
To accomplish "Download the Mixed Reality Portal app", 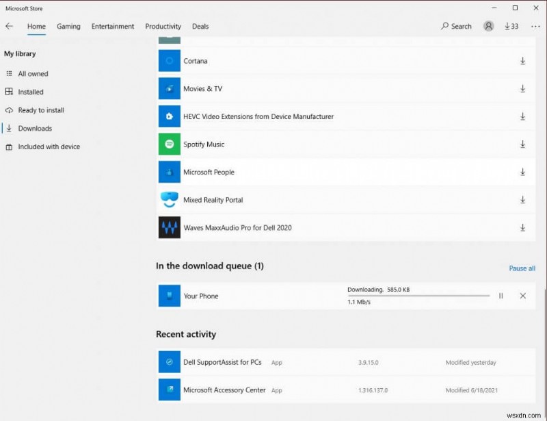I will pyautogui.click(x=523, y=200).
